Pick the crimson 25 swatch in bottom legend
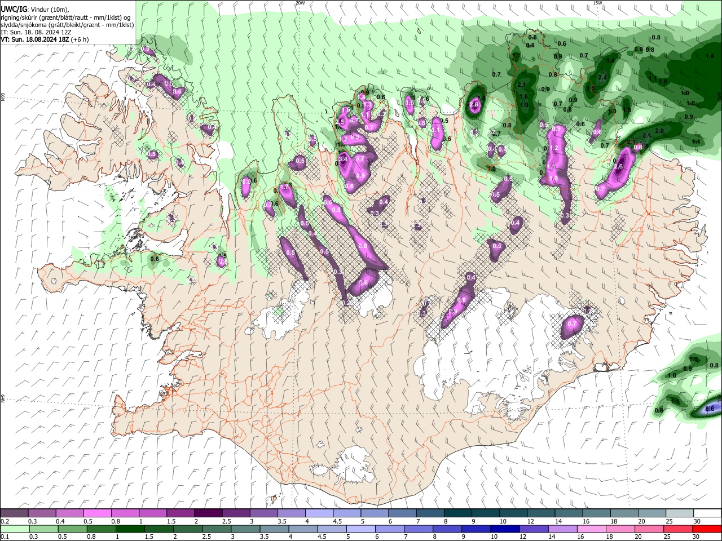The image size is (722, 541). [678, 529]
